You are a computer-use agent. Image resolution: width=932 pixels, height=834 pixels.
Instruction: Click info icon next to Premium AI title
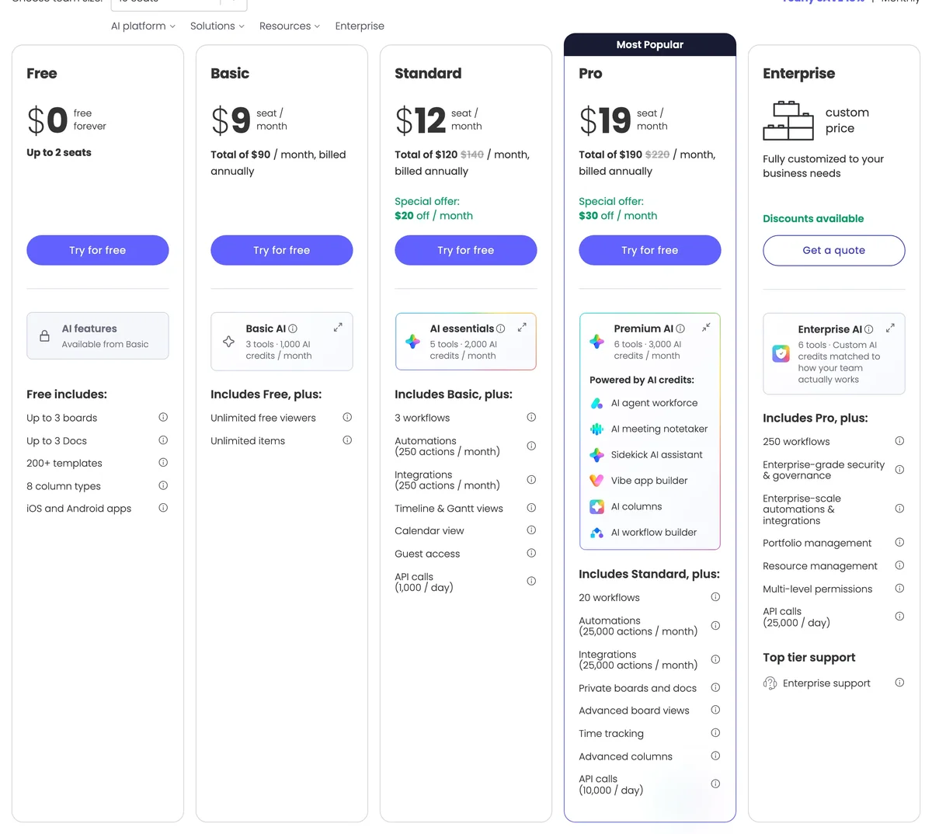pyautogui.click(x=680, y=328)
